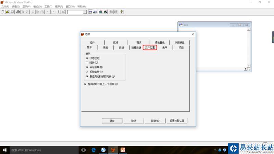Click the 搜索 Web 和 Windows search box
Viewport: 274px width, 154px height.
pos(44,150)
